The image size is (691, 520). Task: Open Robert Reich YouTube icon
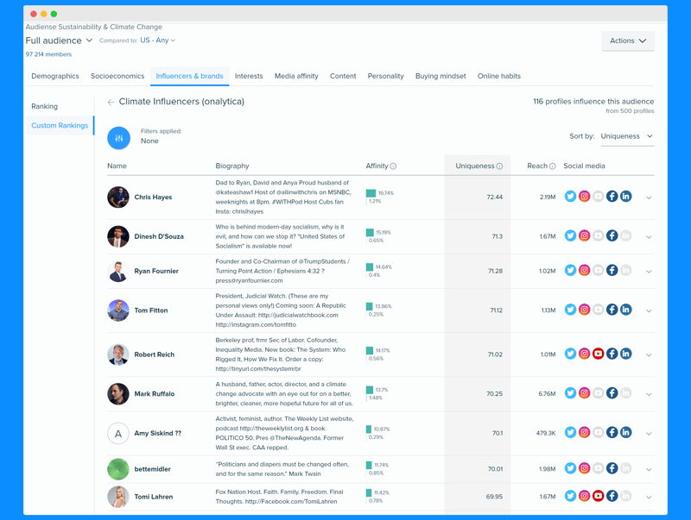(x=598, y=354)
